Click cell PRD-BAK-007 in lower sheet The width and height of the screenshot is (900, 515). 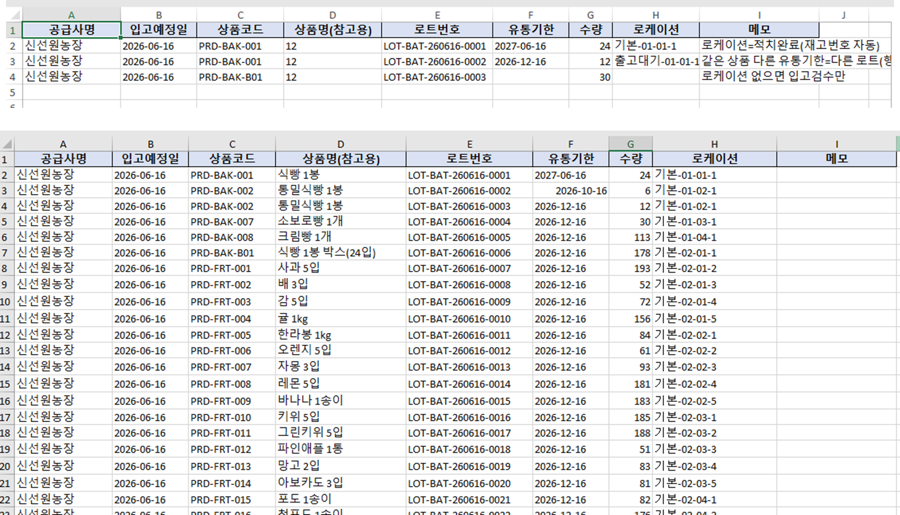[x=232, y=221]
